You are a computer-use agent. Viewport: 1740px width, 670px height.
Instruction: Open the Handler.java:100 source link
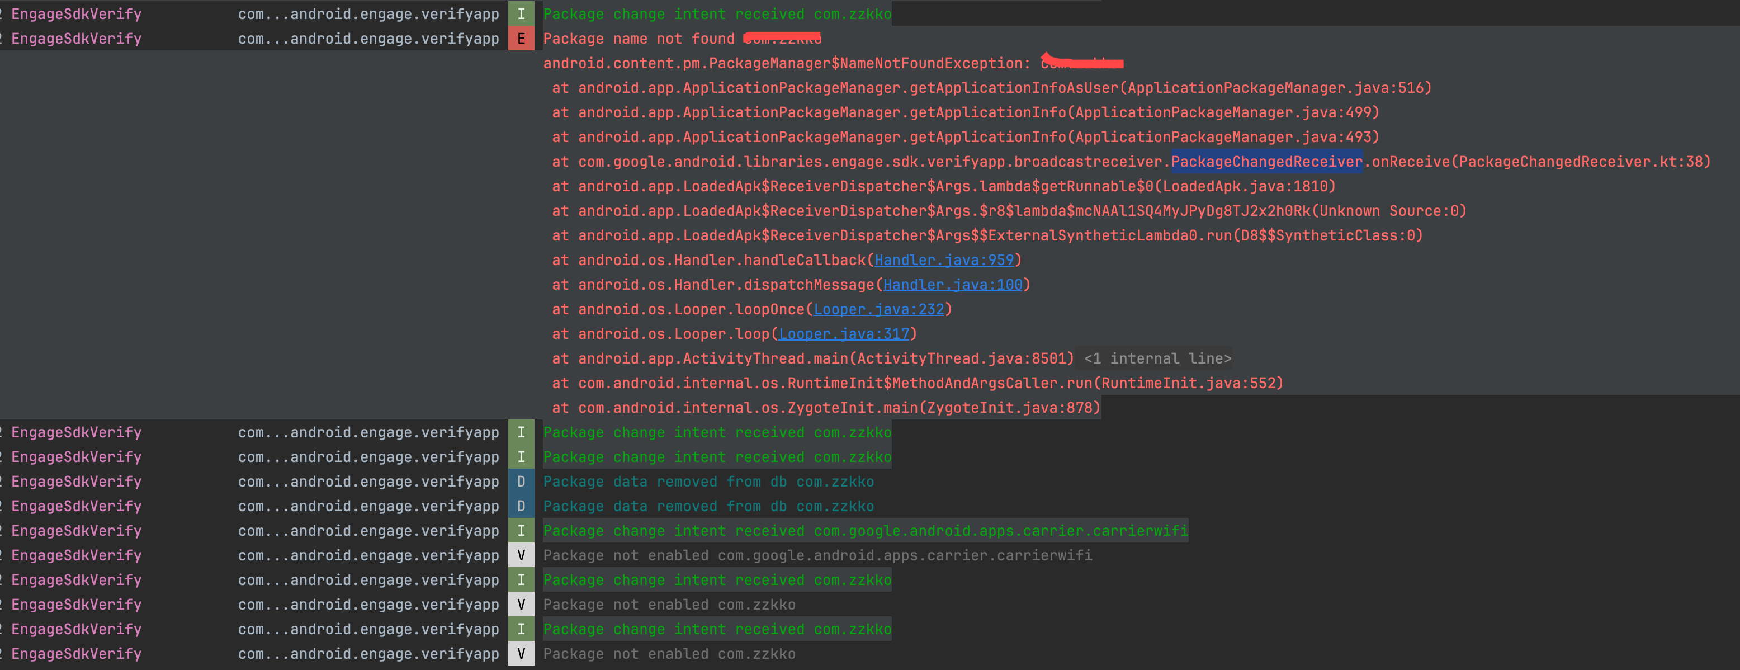pyautogui.click(x=952, y=284)
